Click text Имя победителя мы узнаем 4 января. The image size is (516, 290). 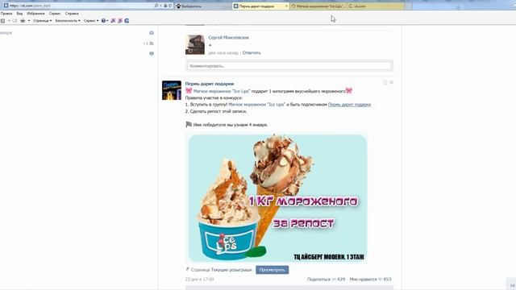tap(231, 125)
